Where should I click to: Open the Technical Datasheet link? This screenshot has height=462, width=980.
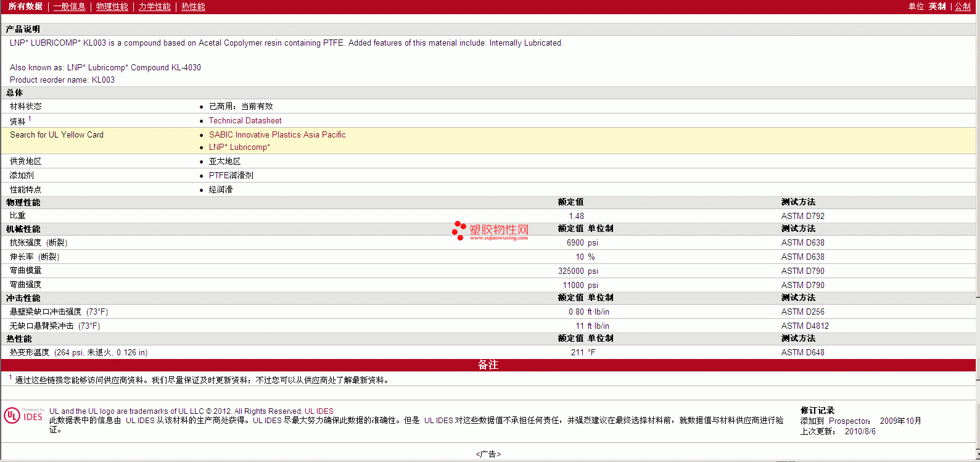[x=245, y=121]
